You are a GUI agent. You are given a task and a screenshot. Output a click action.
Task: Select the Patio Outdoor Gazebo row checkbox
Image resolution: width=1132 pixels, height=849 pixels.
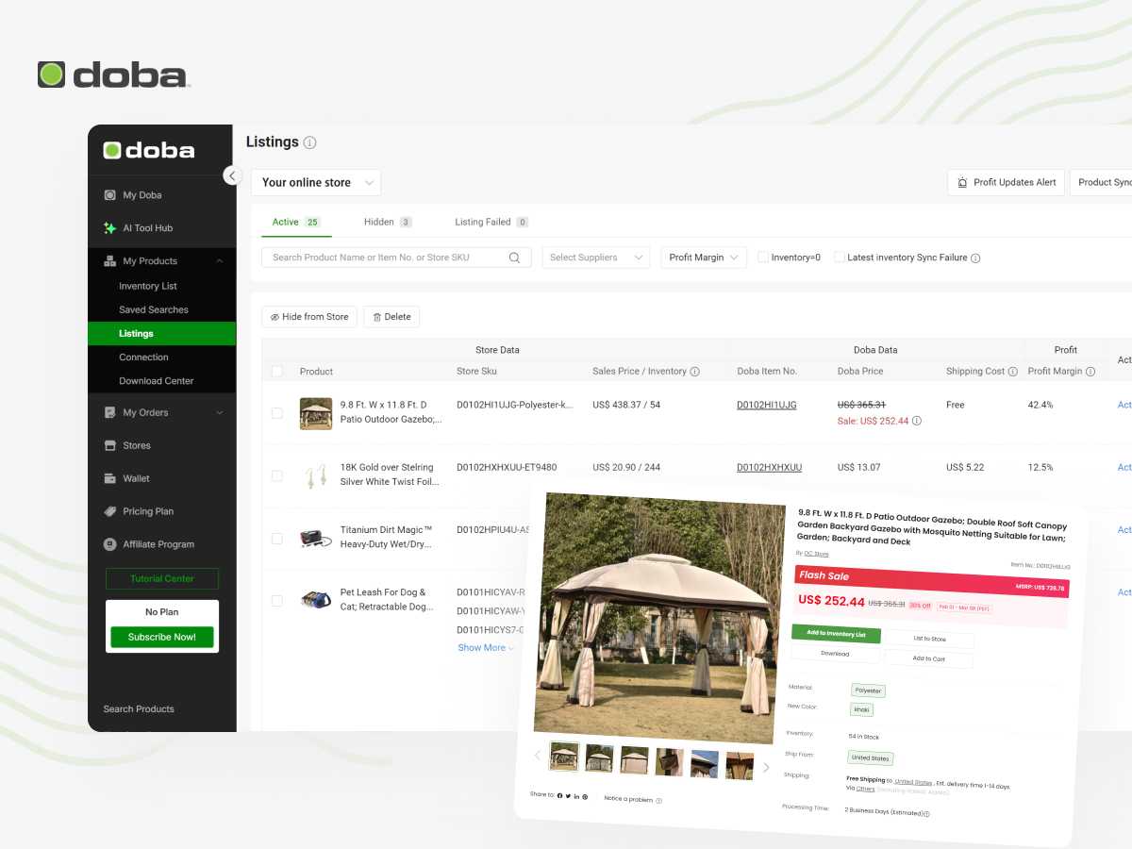point(277,413)
